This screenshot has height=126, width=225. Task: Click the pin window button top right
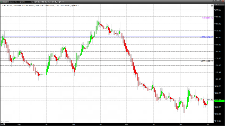click(214, 1)
